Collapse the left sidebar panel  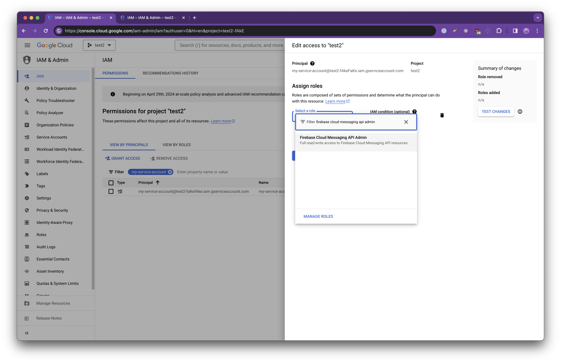tap(27, 333)
